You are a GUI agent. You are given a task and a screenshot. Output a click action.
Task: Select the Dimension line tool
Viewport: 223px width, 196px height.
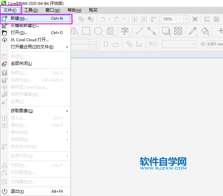point(139,31)
